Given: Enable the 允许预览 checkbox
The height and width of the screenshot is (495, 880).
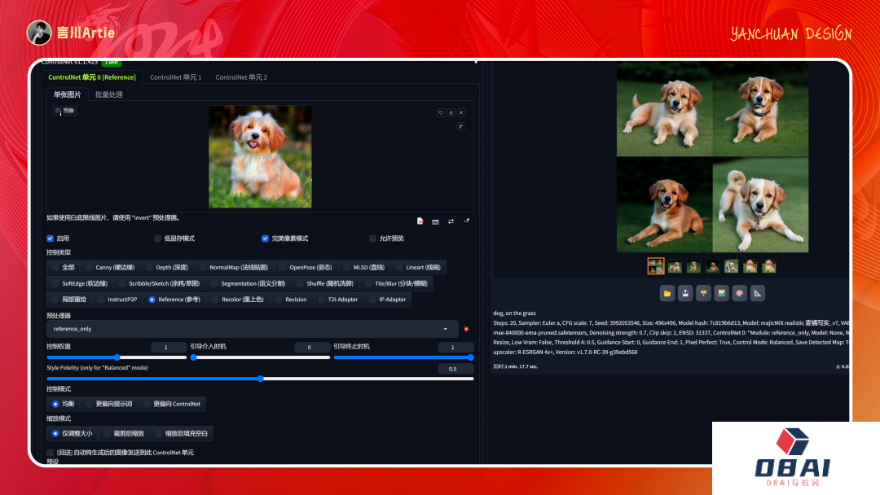Looking at the screenshot, I should pyautogui.click(x=372, y=239).
